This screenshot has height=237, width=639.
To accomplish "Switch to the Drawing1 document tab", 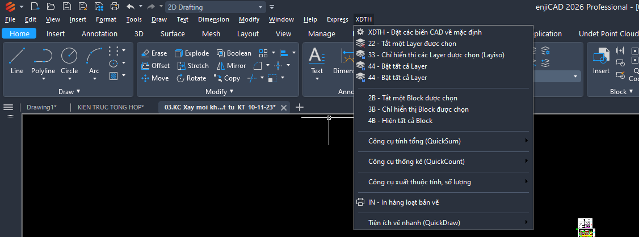I will 41,107.
